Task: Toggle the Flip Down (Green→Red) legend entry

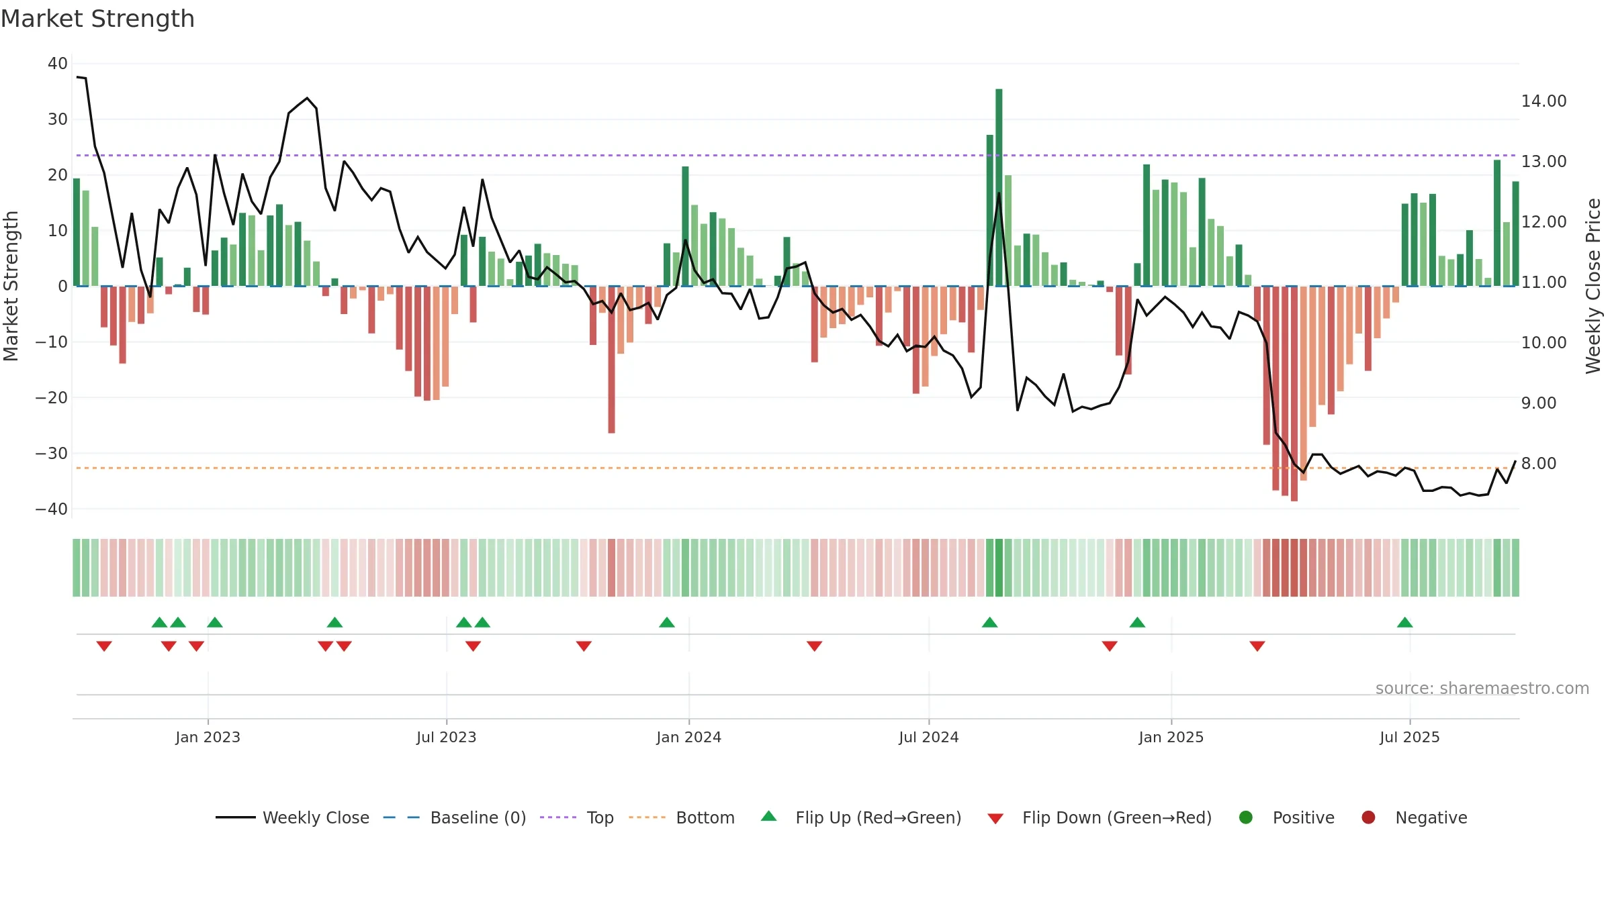Action: tap(1100, 817)
